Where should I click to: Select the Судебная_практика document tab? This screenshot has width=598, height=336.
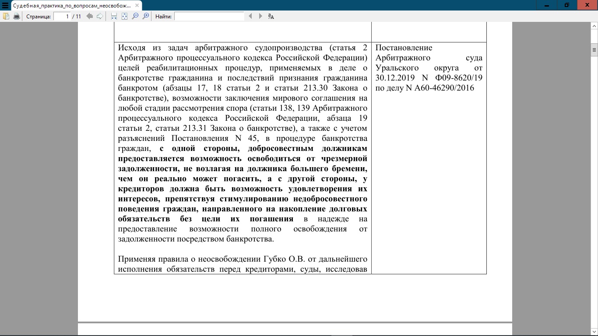70,5
